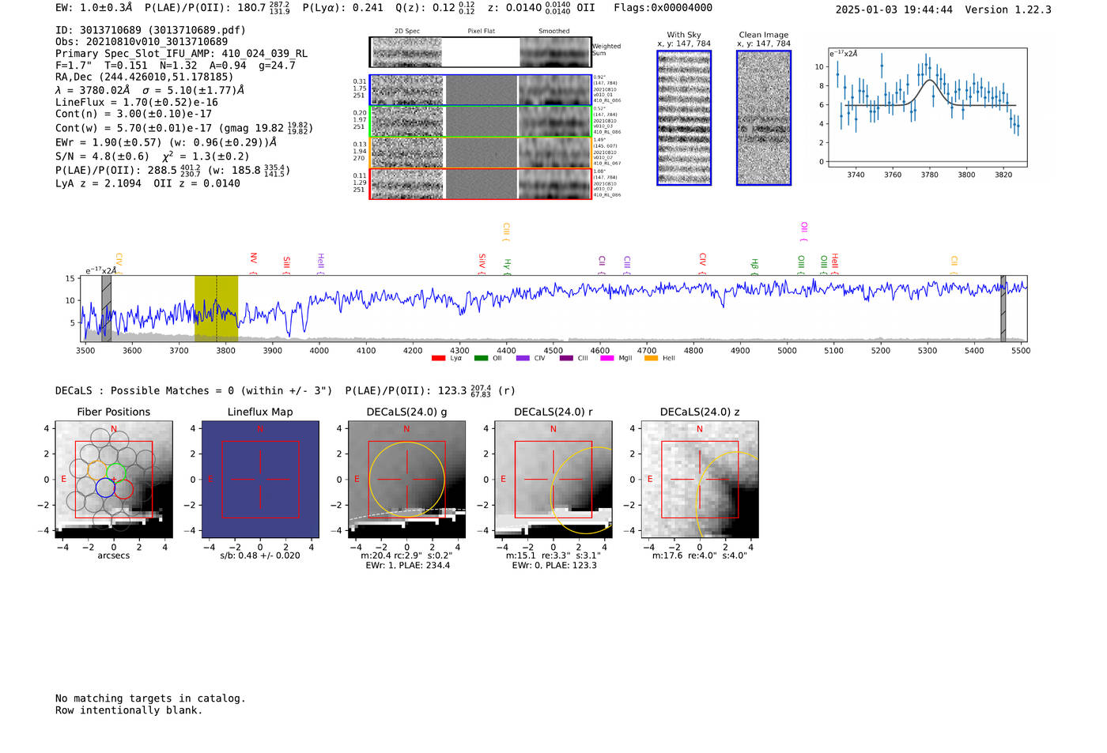Click the red Lyα legend swatch
The image size is (1107, 753).
tap(438, 359)
